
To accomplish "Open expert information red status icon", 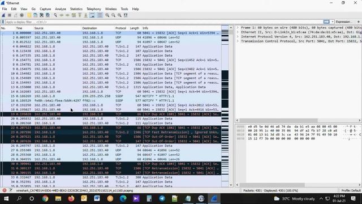I will click(5, 190).
